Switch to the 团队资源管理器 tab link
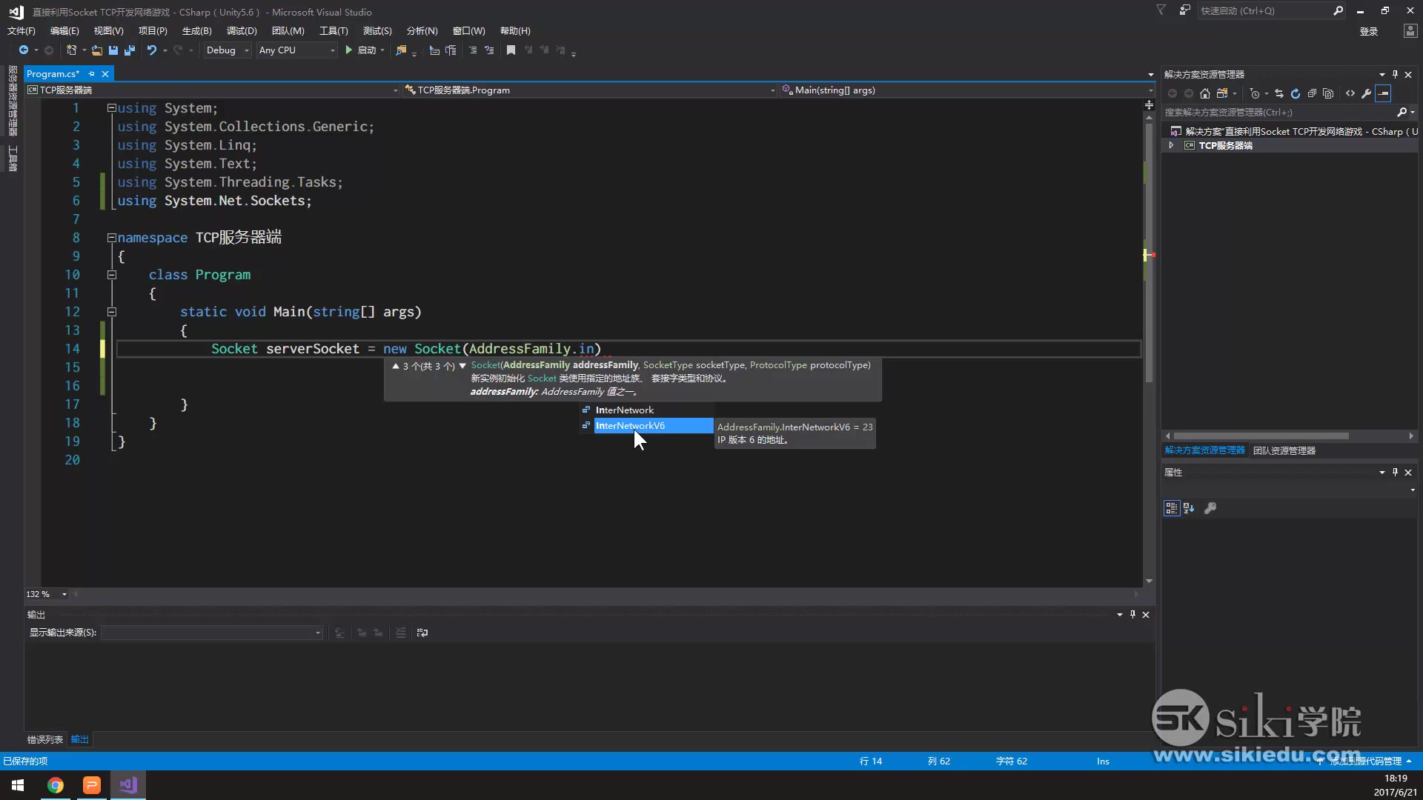1423x800 pixels. pyautogui.click(x=1284, y=450)
